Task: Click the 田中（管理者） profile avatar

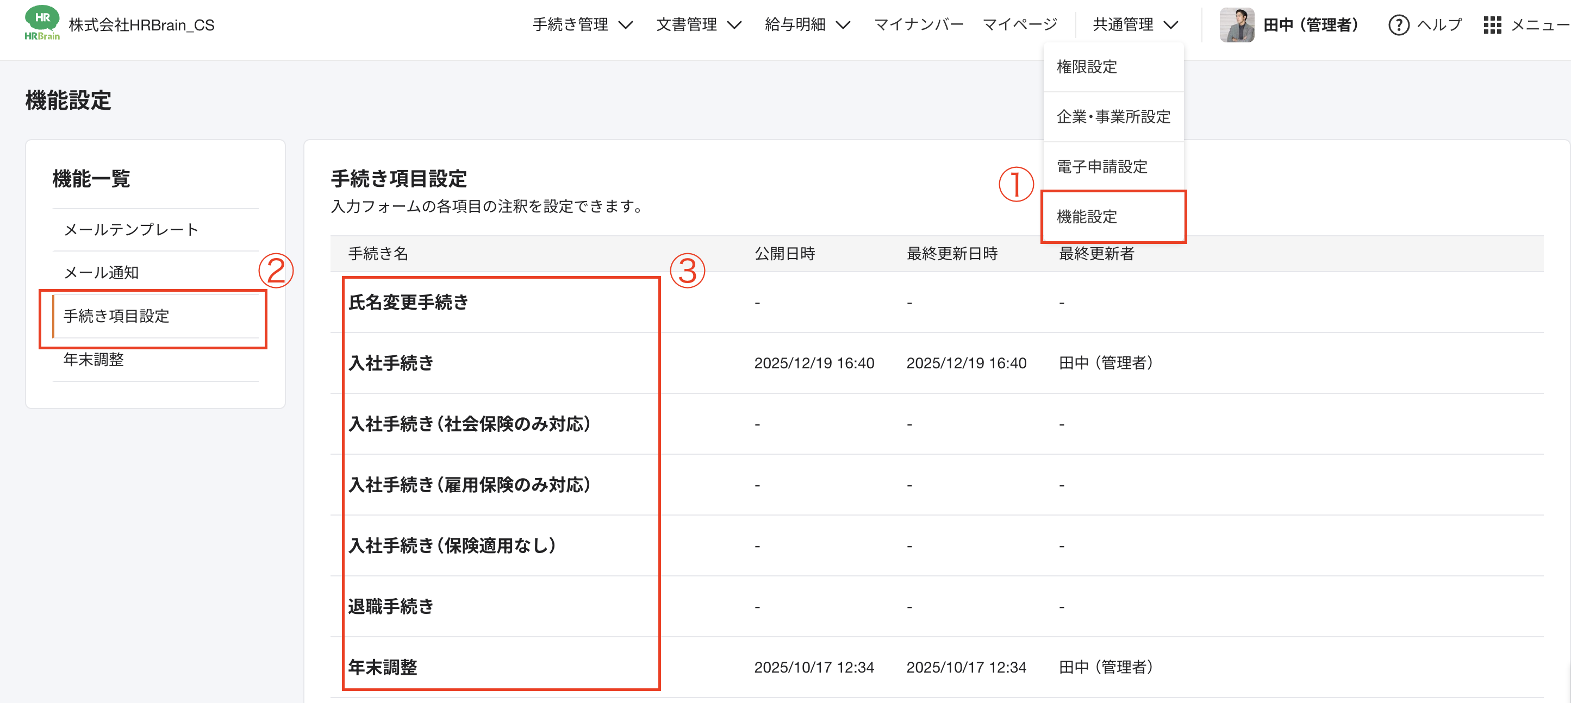Action: (1237, 24)
